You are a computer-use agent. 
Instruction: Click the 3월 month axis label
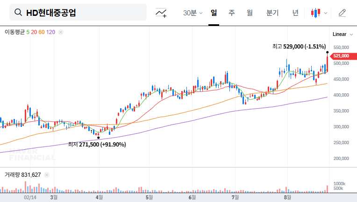(x=54, y=197)
